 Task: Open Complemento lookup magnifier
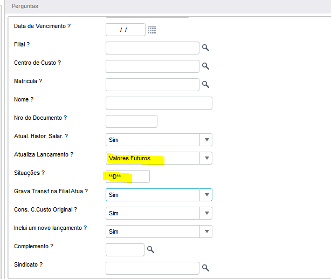click(151, 250)
